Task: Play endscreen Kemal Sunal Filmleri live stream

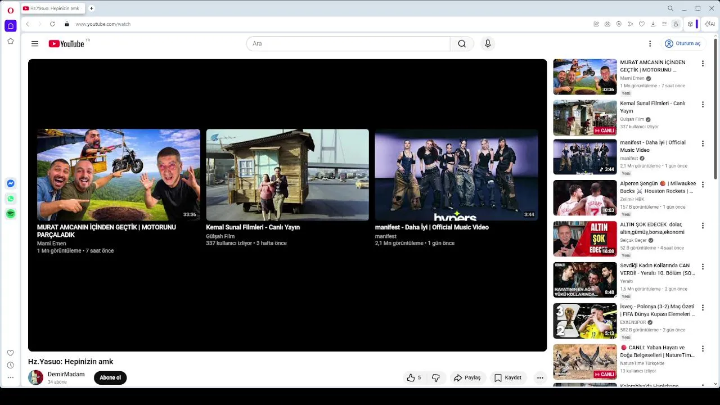Action: (x=287, y=175)
